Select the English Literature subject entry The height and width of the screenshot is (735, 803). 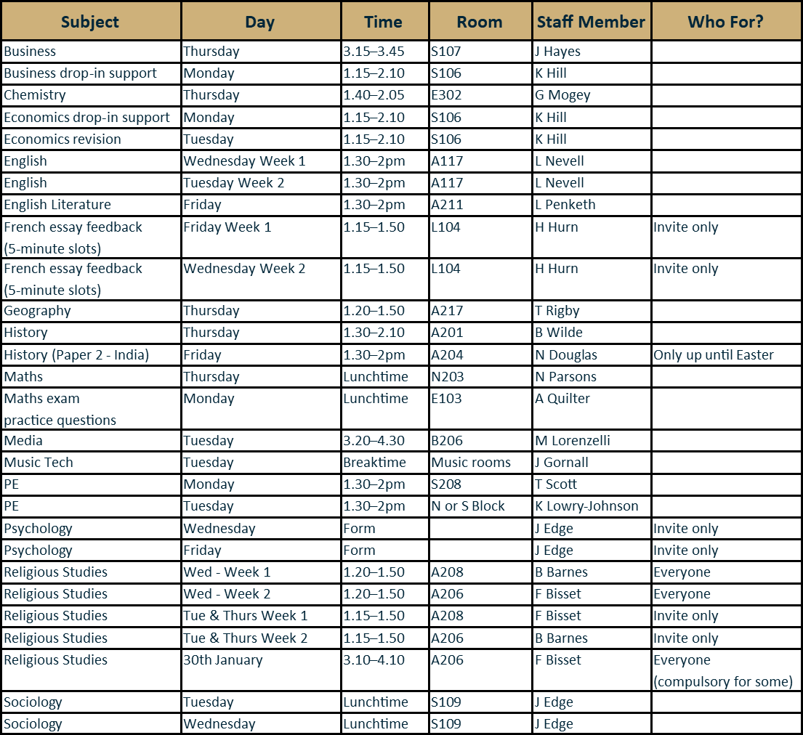(x=57, y=205)
